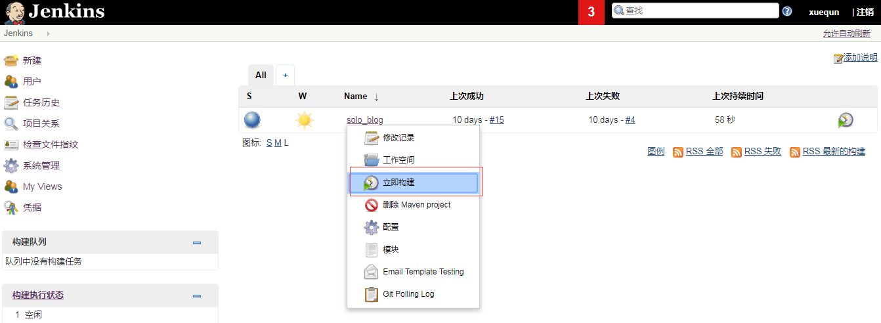Switch to the All view tab

[261, 75]
